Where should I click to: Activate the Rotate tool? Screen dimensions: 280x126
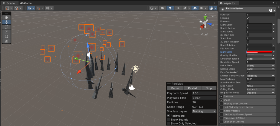coord(6,27)
